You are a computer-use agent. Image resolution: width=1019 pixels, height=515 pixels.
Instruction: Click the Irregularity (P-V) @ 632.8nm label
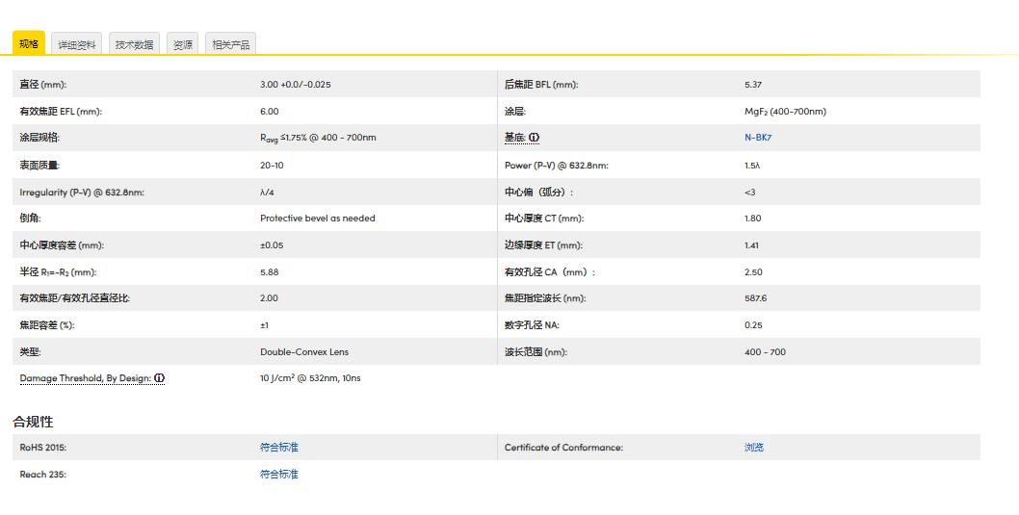tap(82, 193)
